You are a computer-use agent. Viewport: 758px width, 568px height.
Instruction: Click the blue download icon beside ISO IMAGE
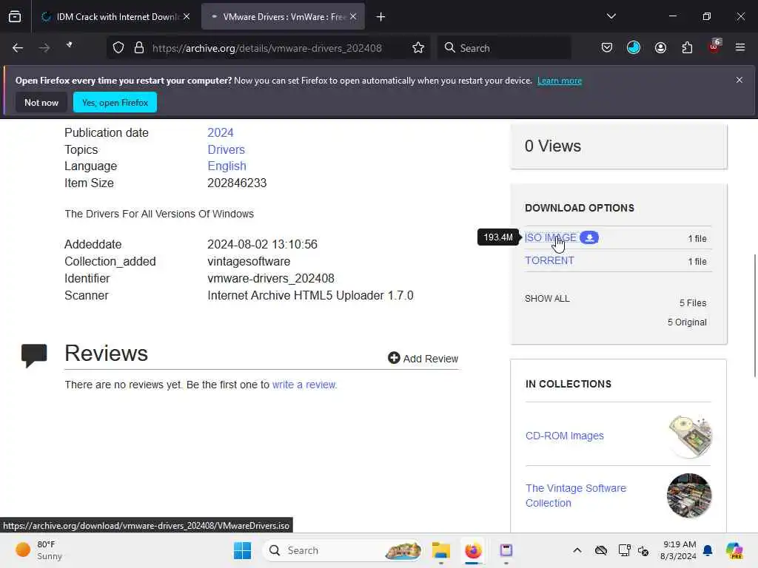589,237
